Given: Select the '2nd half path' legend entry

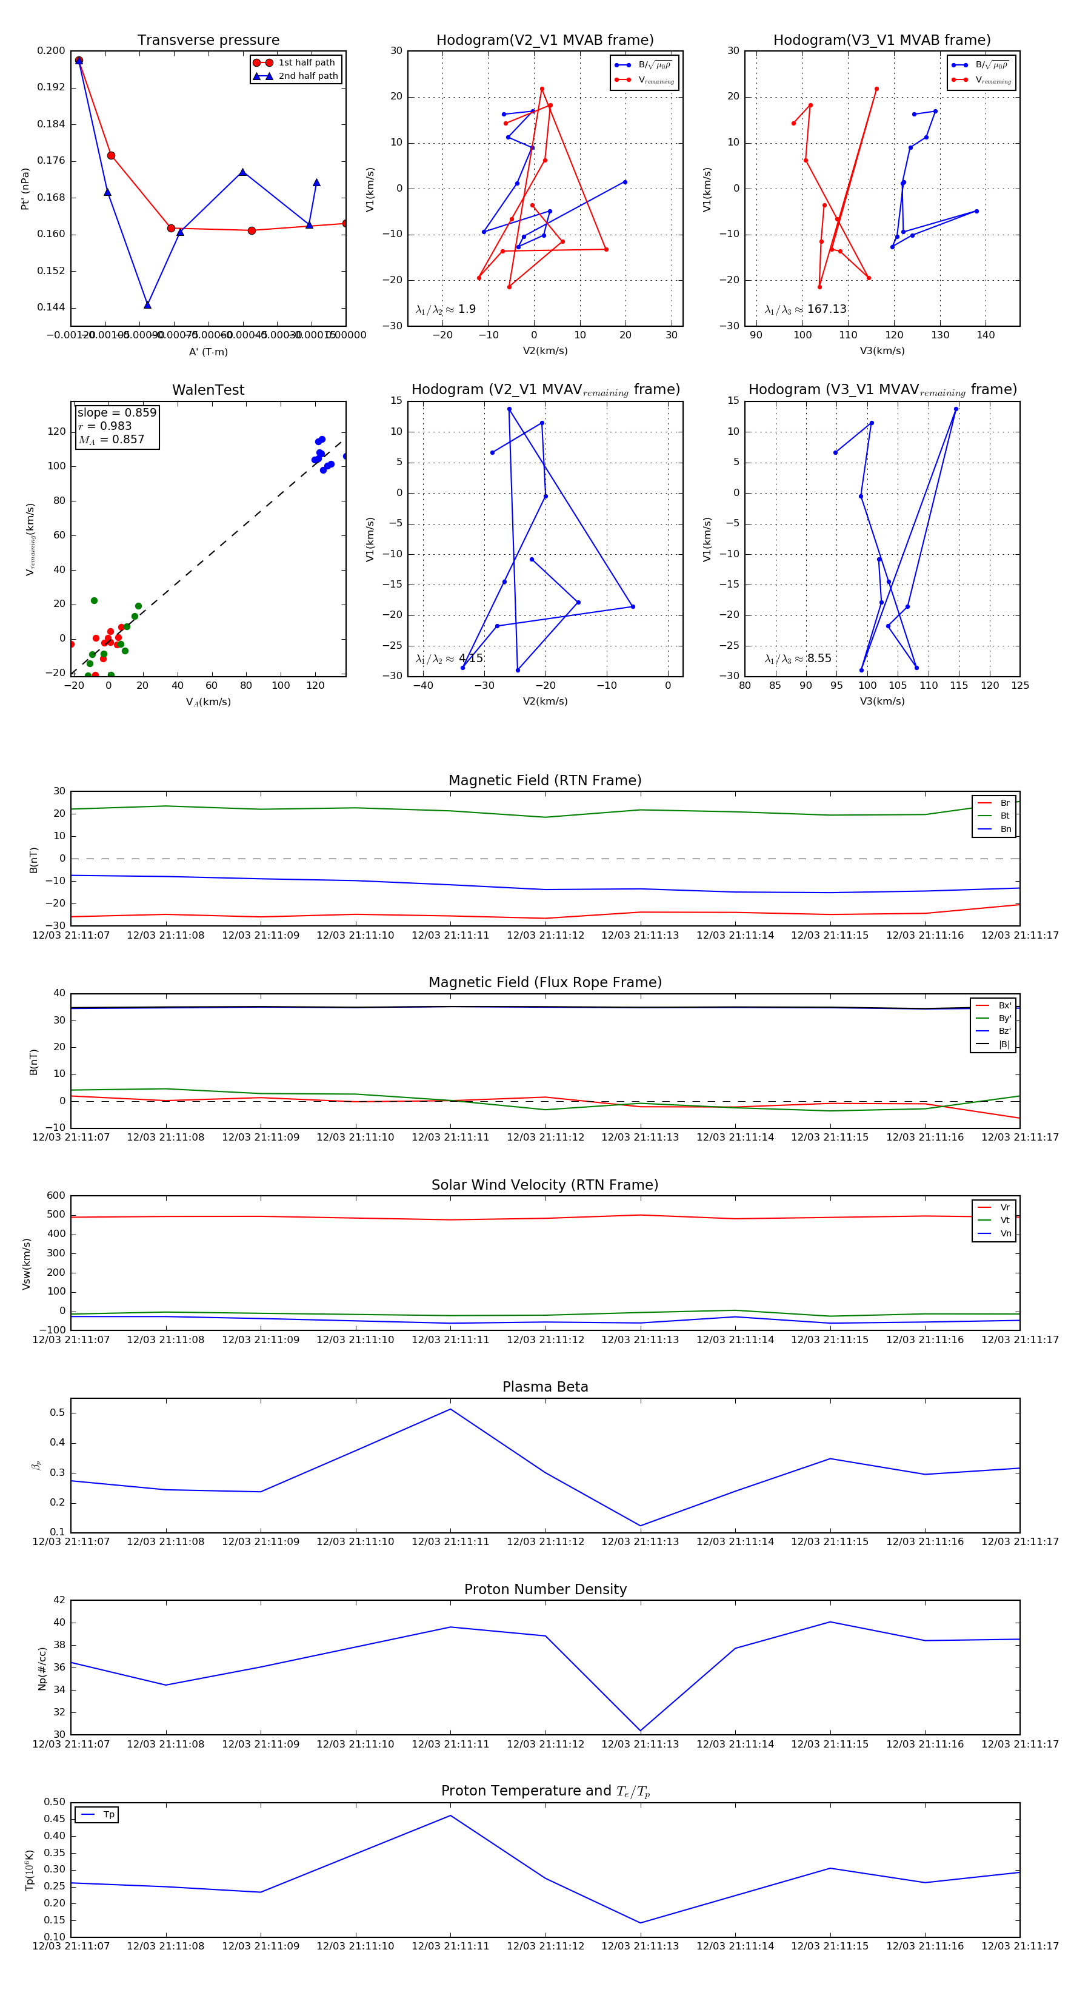Looking at the screenshot, I should pos(295,76).
